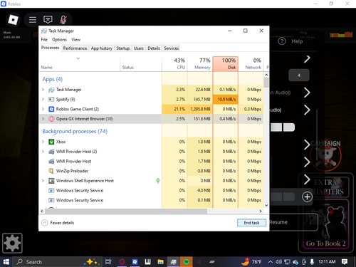
Task: Open the notification center icon
Action: click(x=345, y=262)
